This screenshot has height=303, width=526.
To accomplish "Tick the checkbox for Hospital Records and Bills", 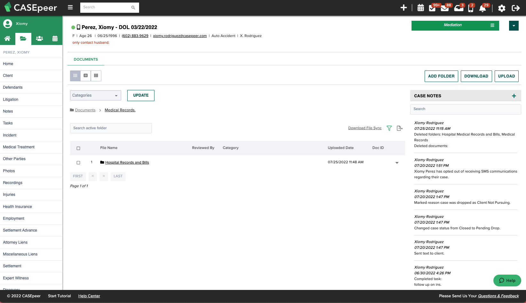I will (x=78, y=163).
